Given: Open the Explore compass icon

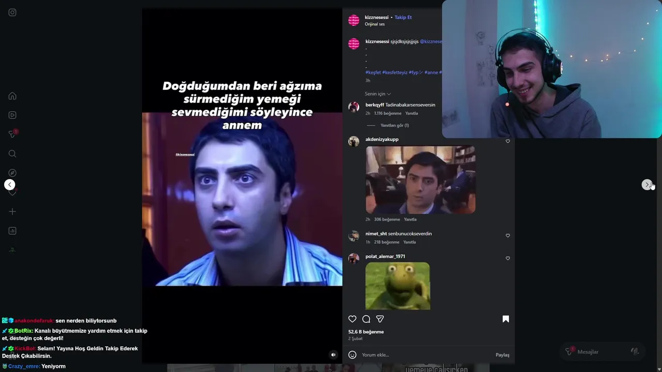Looking at the screenshot, I should pos(12,173).
